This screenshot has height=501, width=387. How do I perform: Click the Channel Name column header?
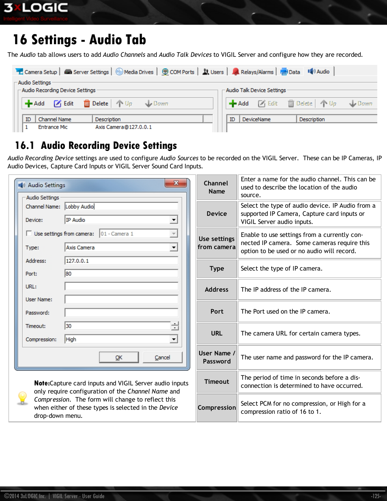pyautogui.click(x=64, y=119)
